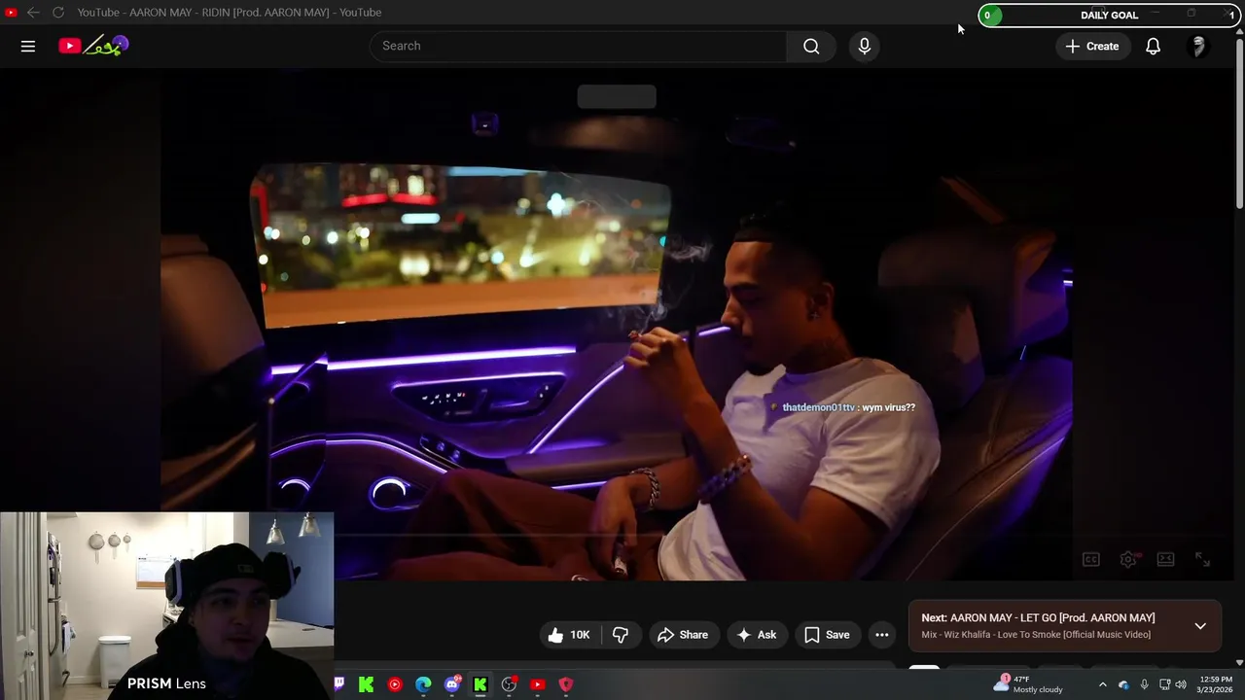Open Microsoft Edge from taskbar
Image resolution: width=1245 pixels, height=700 pixels.
pos(423,684)
